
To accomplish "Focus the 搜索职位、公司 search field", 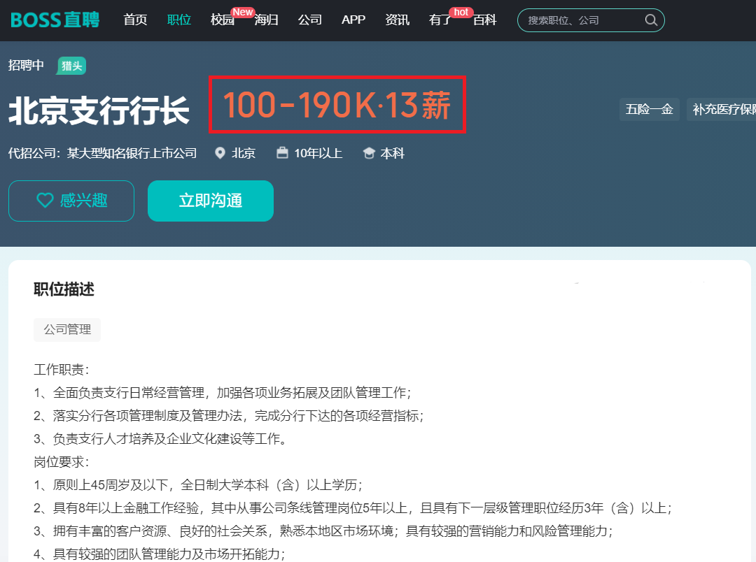I will [581, 20].
